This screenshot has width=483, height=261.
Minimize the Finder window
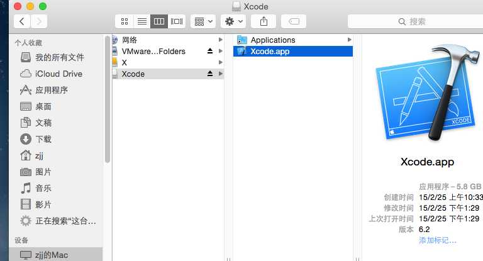click(30, 6)
